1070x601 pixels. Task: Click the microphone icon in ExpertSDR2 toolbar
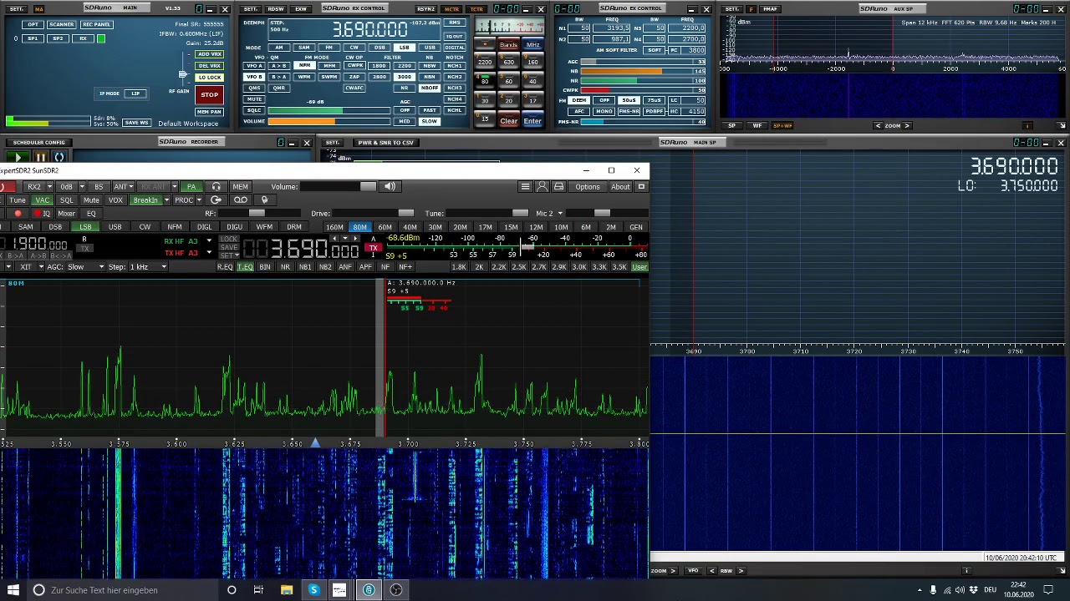[265, 200]
